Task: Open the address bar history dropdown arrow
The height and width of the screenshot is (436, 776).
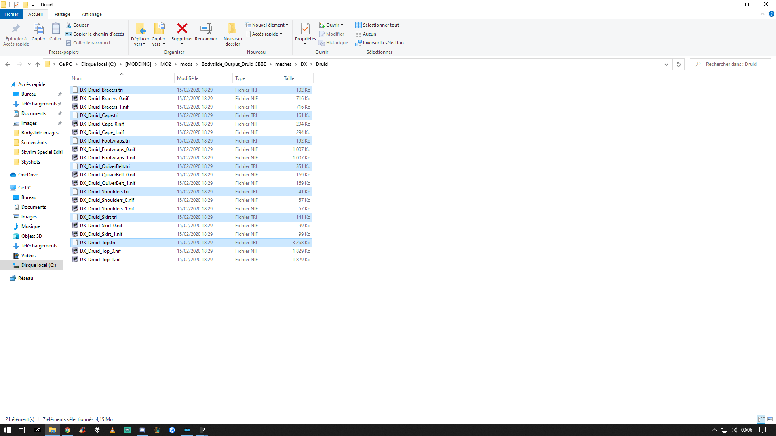Action: [666, 64]
